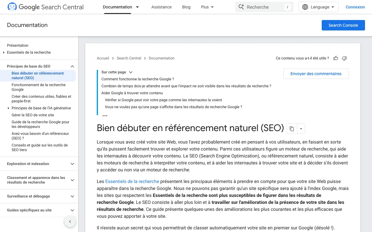This screenshot has height=232, width=372.
Task: Open the Blog tab
Action: 186,7
